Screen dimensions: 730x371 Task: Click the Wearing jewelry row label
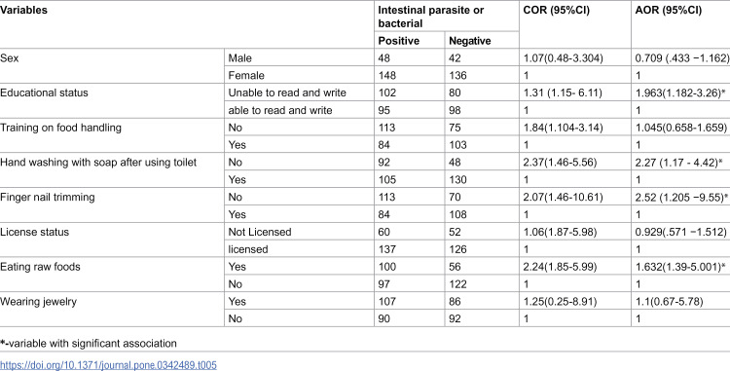[38, 301]
